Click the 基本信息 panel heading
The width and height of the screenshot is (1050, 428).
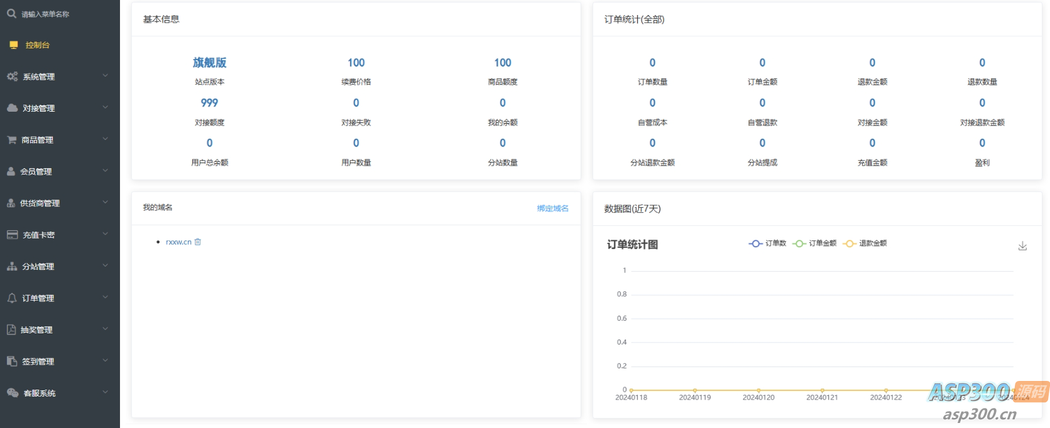161,19
